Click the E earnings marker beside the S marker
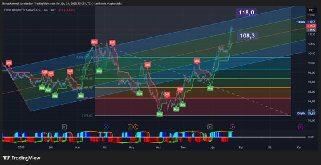 tap(130, 127)
